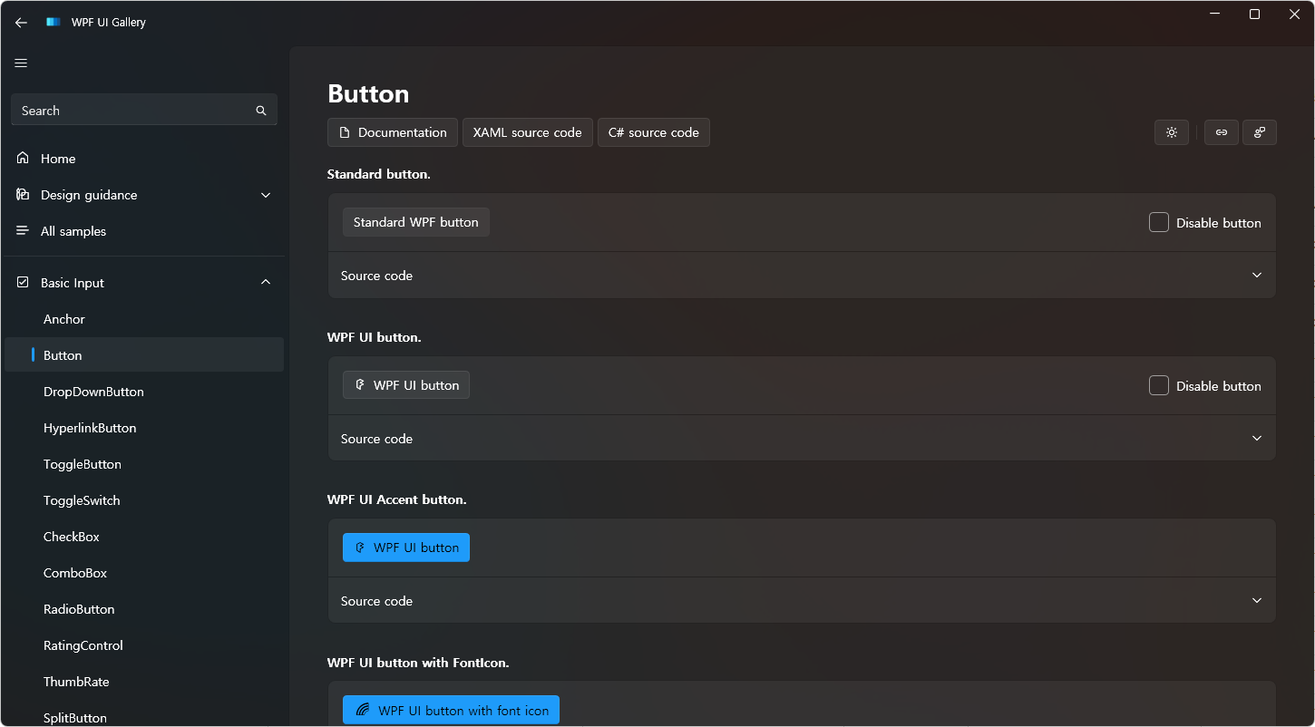Click the search magnifier icon
The width and height of the screenshot is (1315, 727).
(261, 111)
